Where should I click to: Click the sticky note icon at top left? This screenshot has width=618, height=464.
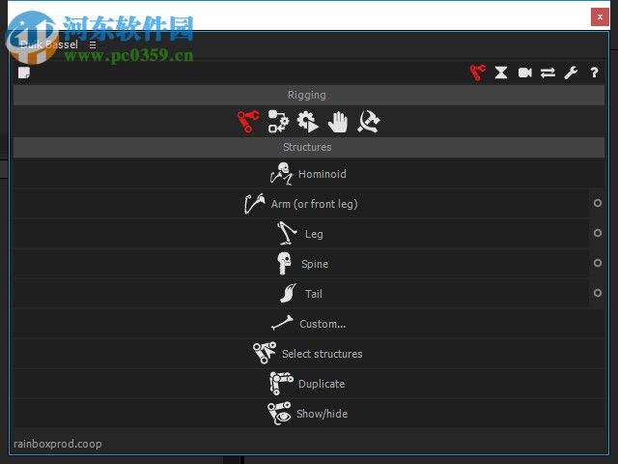[x=24, y=72]
